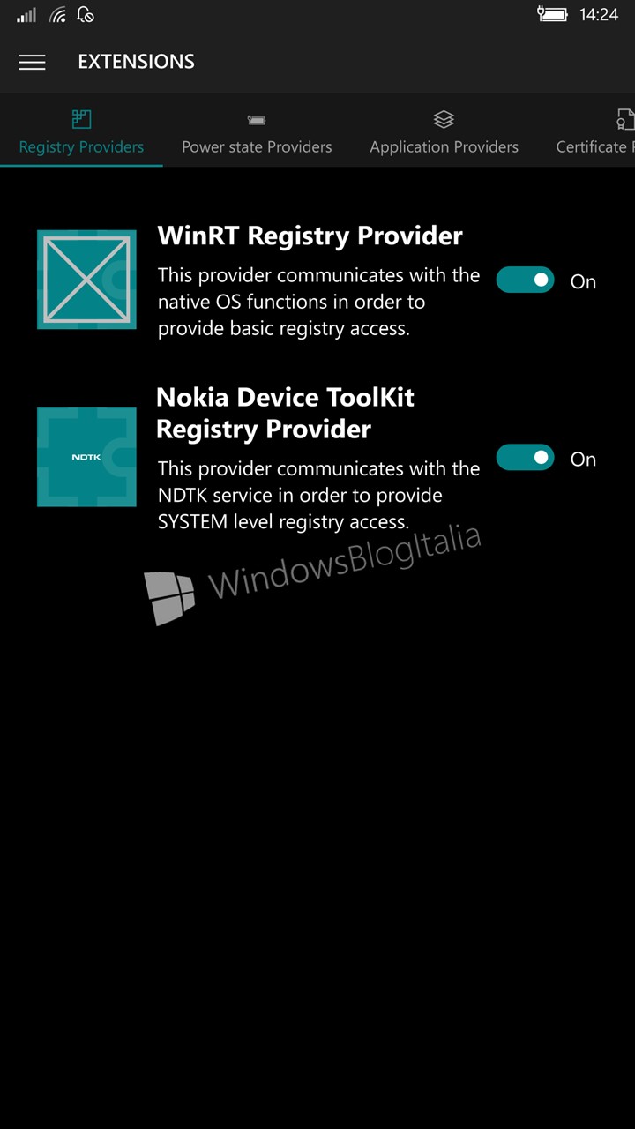Disable the WinRT Registry Provider toggle
Screen dimensions: 635x1129
(x=525, y=280)
